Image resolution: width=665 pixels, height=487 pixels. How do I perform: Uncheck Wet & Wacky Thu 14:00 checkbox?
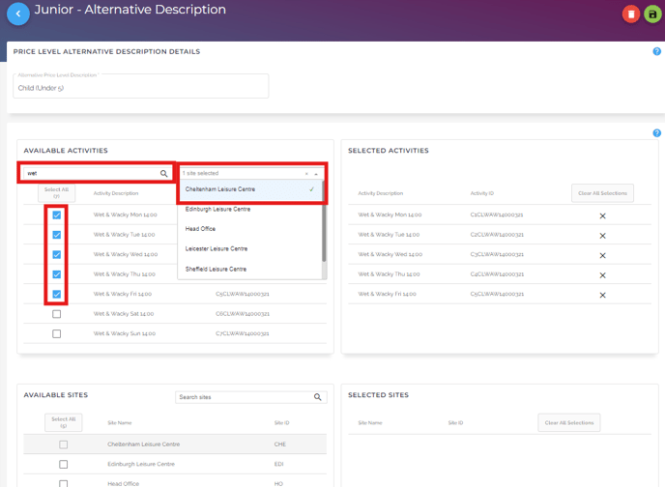pyautogui.click(x=56, y=274)
